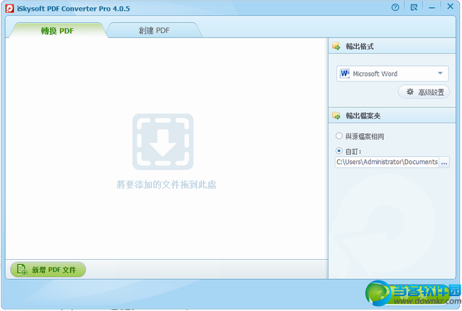Click the 輸出格式 panel header icon
Image resolution: width=462 pixels, height=311 pixels.
click(336, 46)
